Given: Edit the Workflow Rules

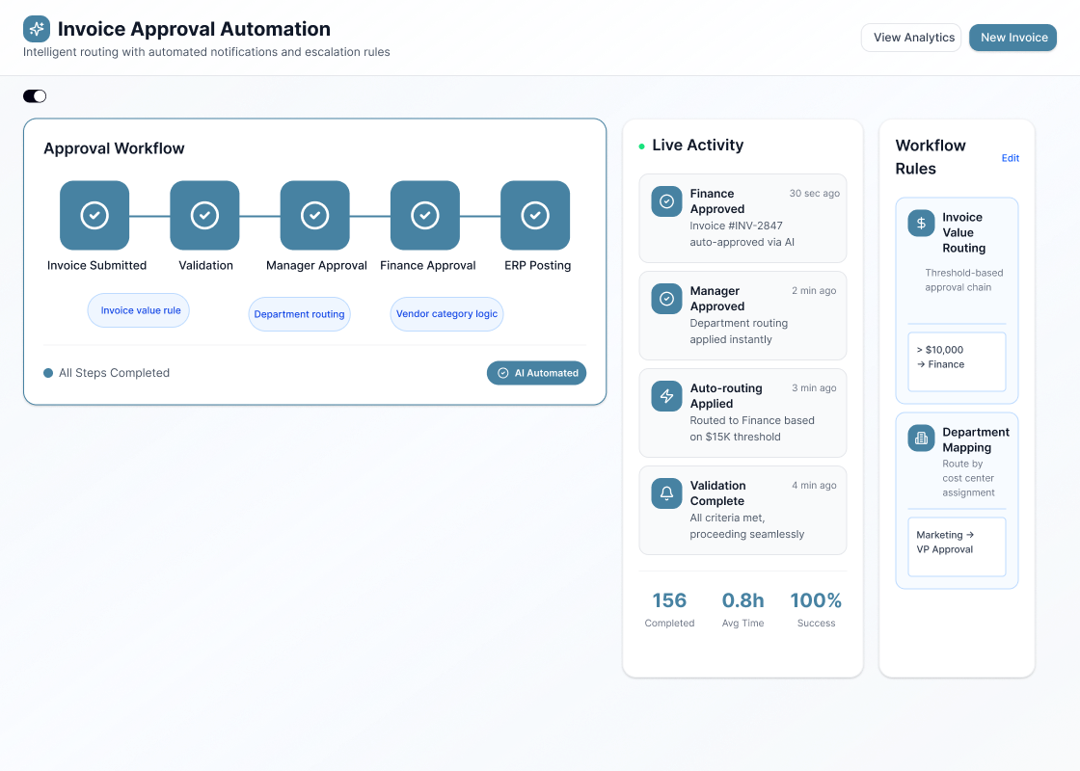Looking at the screenshot, I should [1010, 158].
